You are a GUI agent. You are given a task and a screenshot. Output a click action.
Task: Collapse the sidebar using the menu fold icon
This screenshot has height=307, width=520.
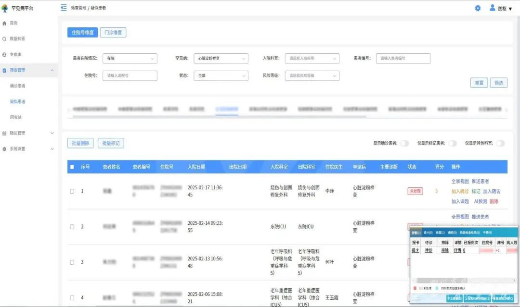click(64, 8)
